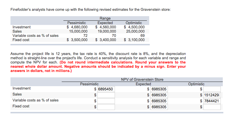Click the Fixed cost Expected NPV input field
Screen dimensions: 244x121
click(x=159, y=107)
